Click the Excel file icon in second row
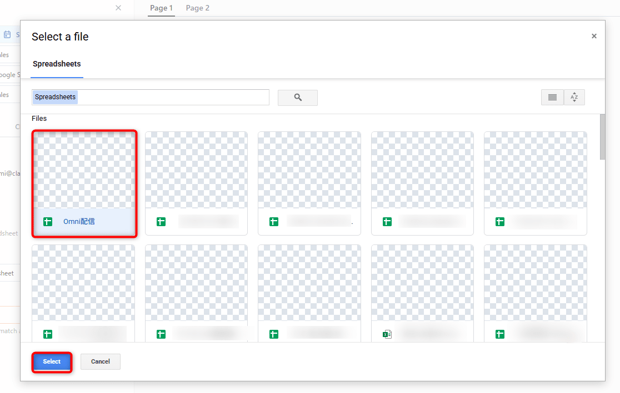Screen dimensions: 620x393 pos(387,335)
